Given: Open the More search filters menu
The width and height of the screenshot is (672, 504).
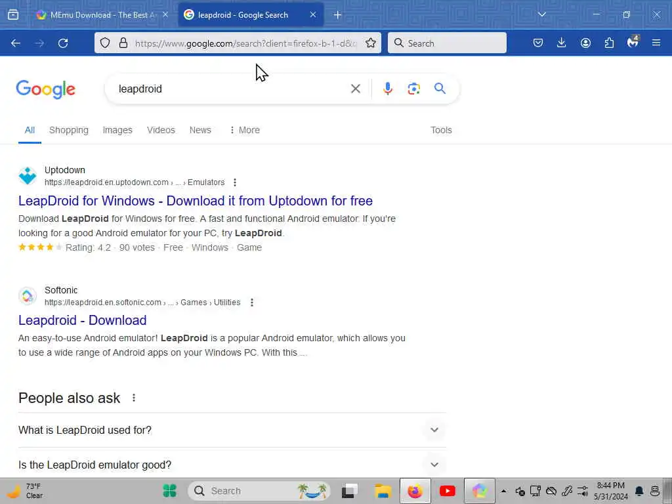Looking at the screenshot, I should 244,131.
